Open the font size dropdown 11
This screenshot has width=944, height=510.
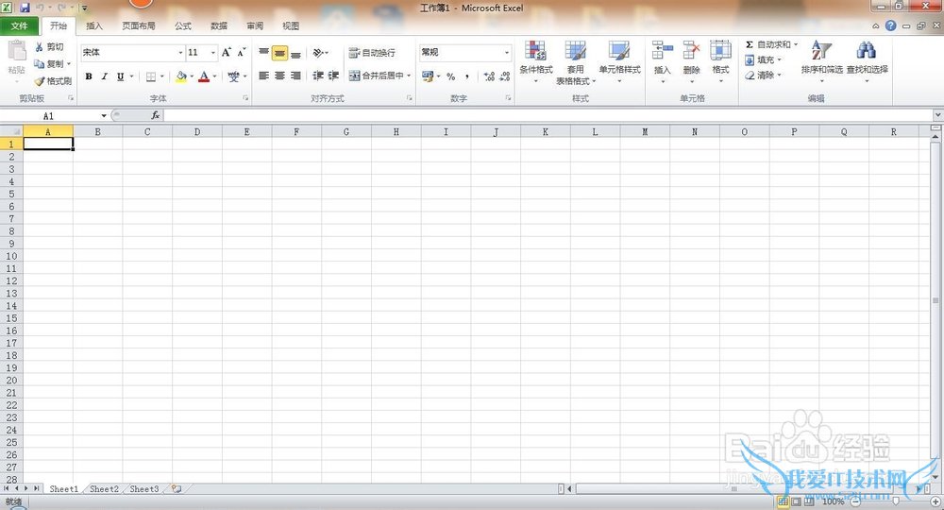tap(212, 52)
